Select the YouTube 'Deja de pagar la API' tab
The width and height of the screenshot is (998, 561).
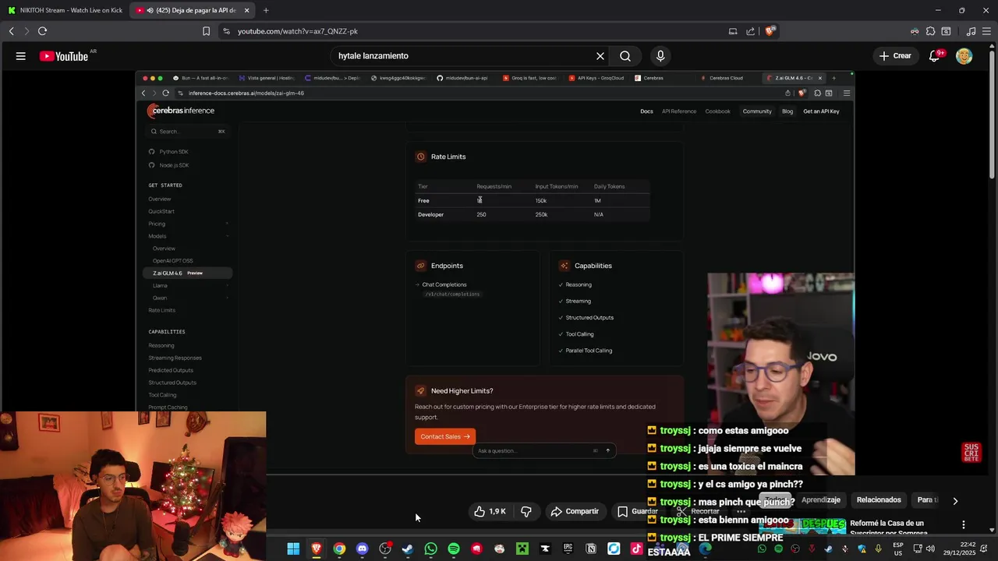[191, 10]
